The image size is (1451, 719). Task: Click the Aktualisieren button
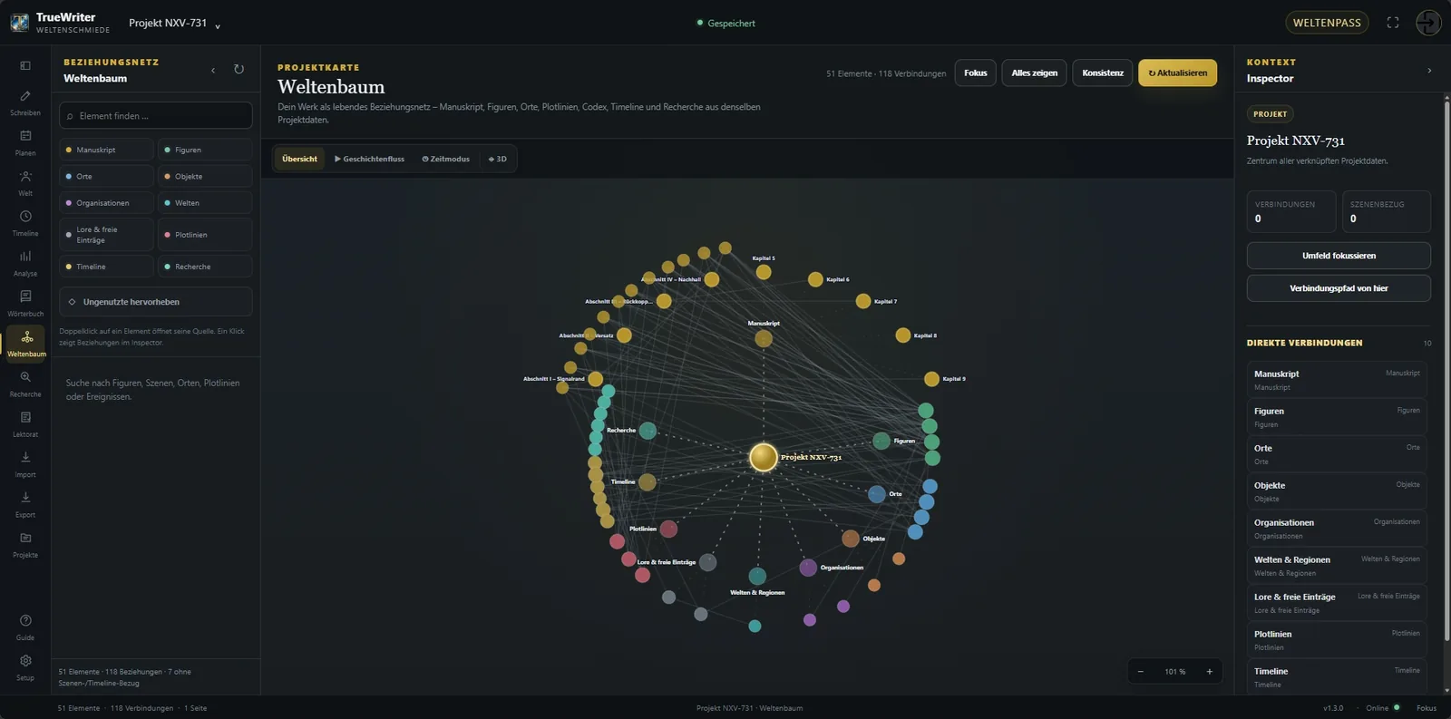click(1178, 73)
